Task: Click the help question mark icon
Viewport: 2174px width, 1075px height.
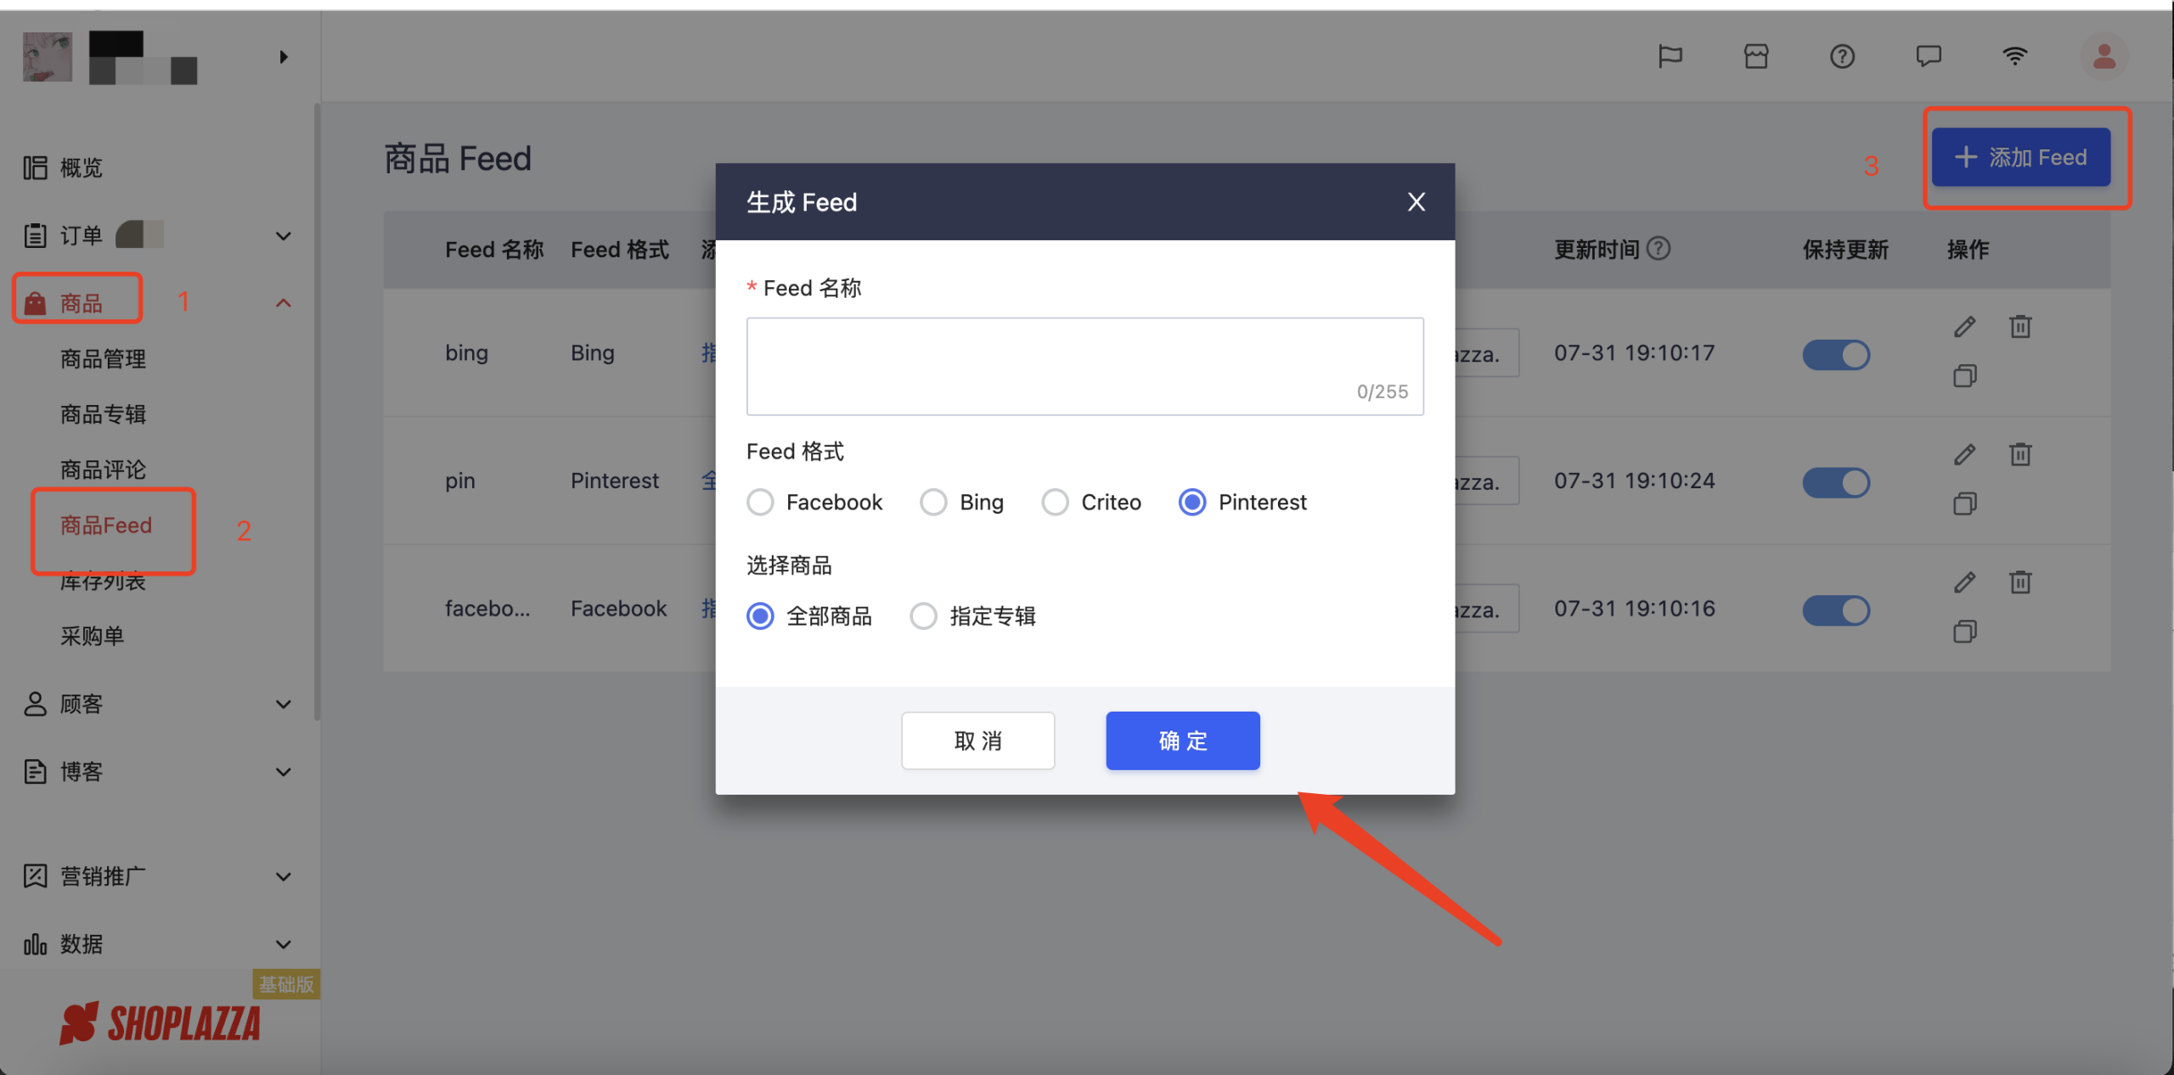Action: (x=1842, y=57)
